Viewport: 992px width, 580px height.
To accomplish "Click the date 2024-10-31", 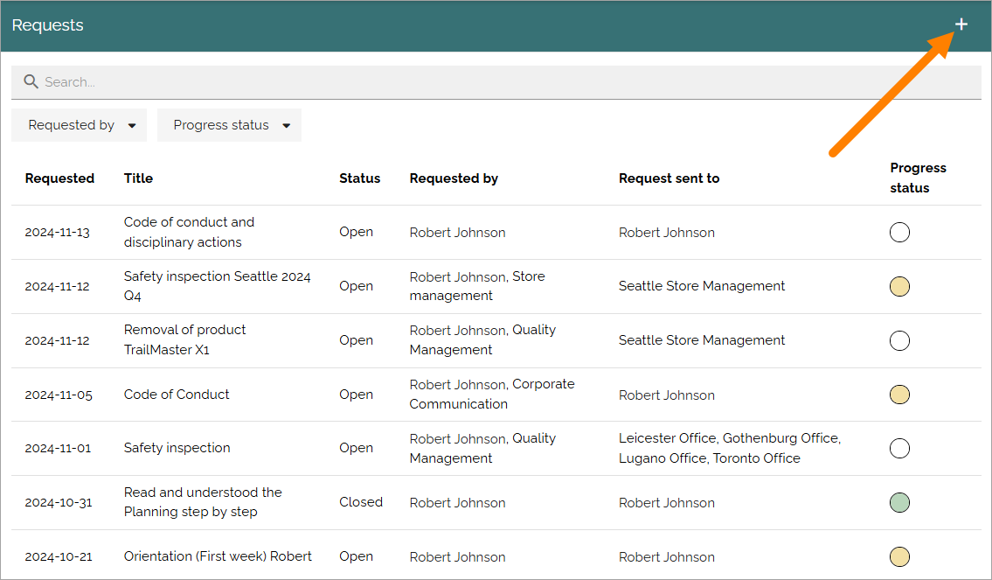I will click(59, 503).
